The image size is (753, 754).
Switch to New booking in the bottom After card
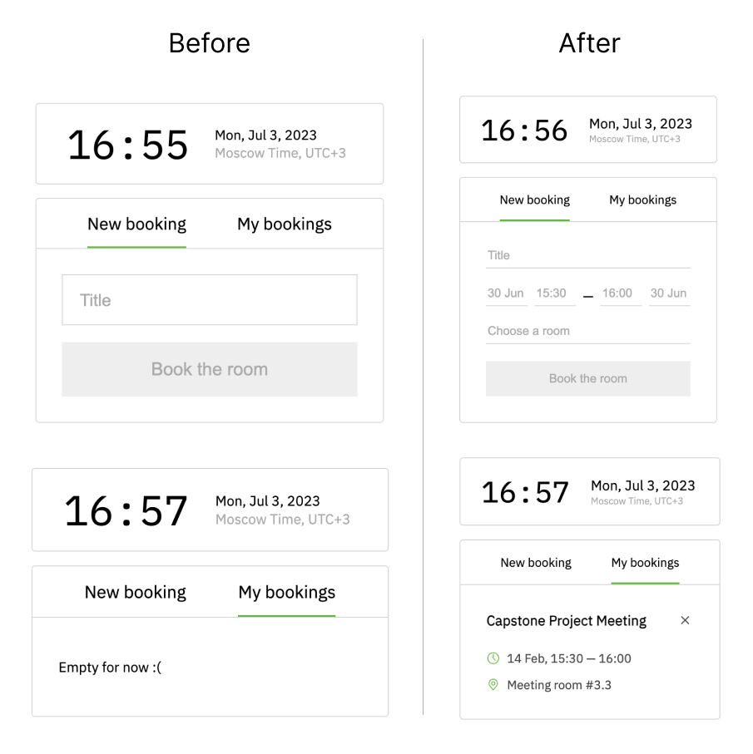[x=536, y=562]
